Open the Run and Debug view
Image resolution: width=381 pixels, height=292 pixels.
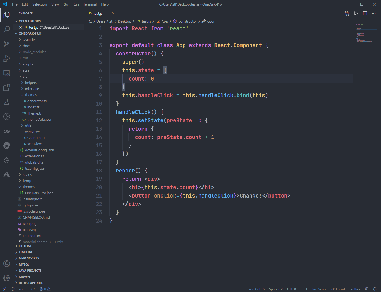click(x=7, y=59)
